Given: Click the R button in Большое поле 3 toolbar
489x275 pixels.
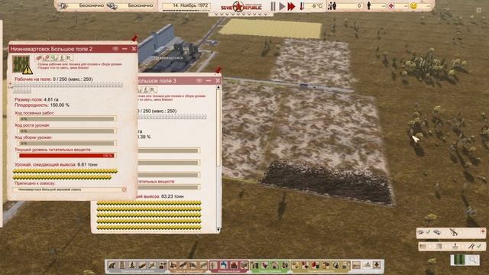Looking at the screenshot, I should 153,90.
